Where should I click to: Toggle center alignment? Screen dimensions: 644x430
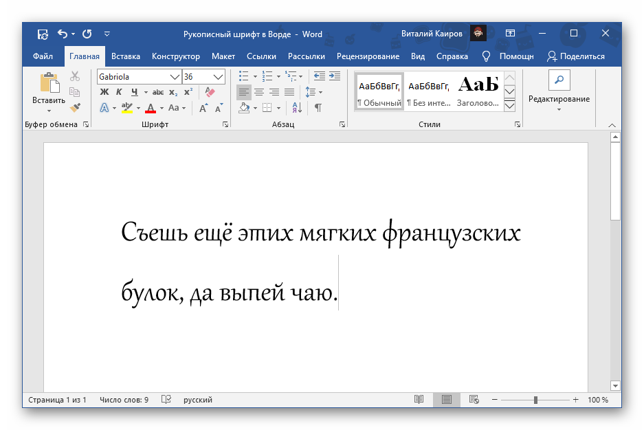tap(259, 92)
